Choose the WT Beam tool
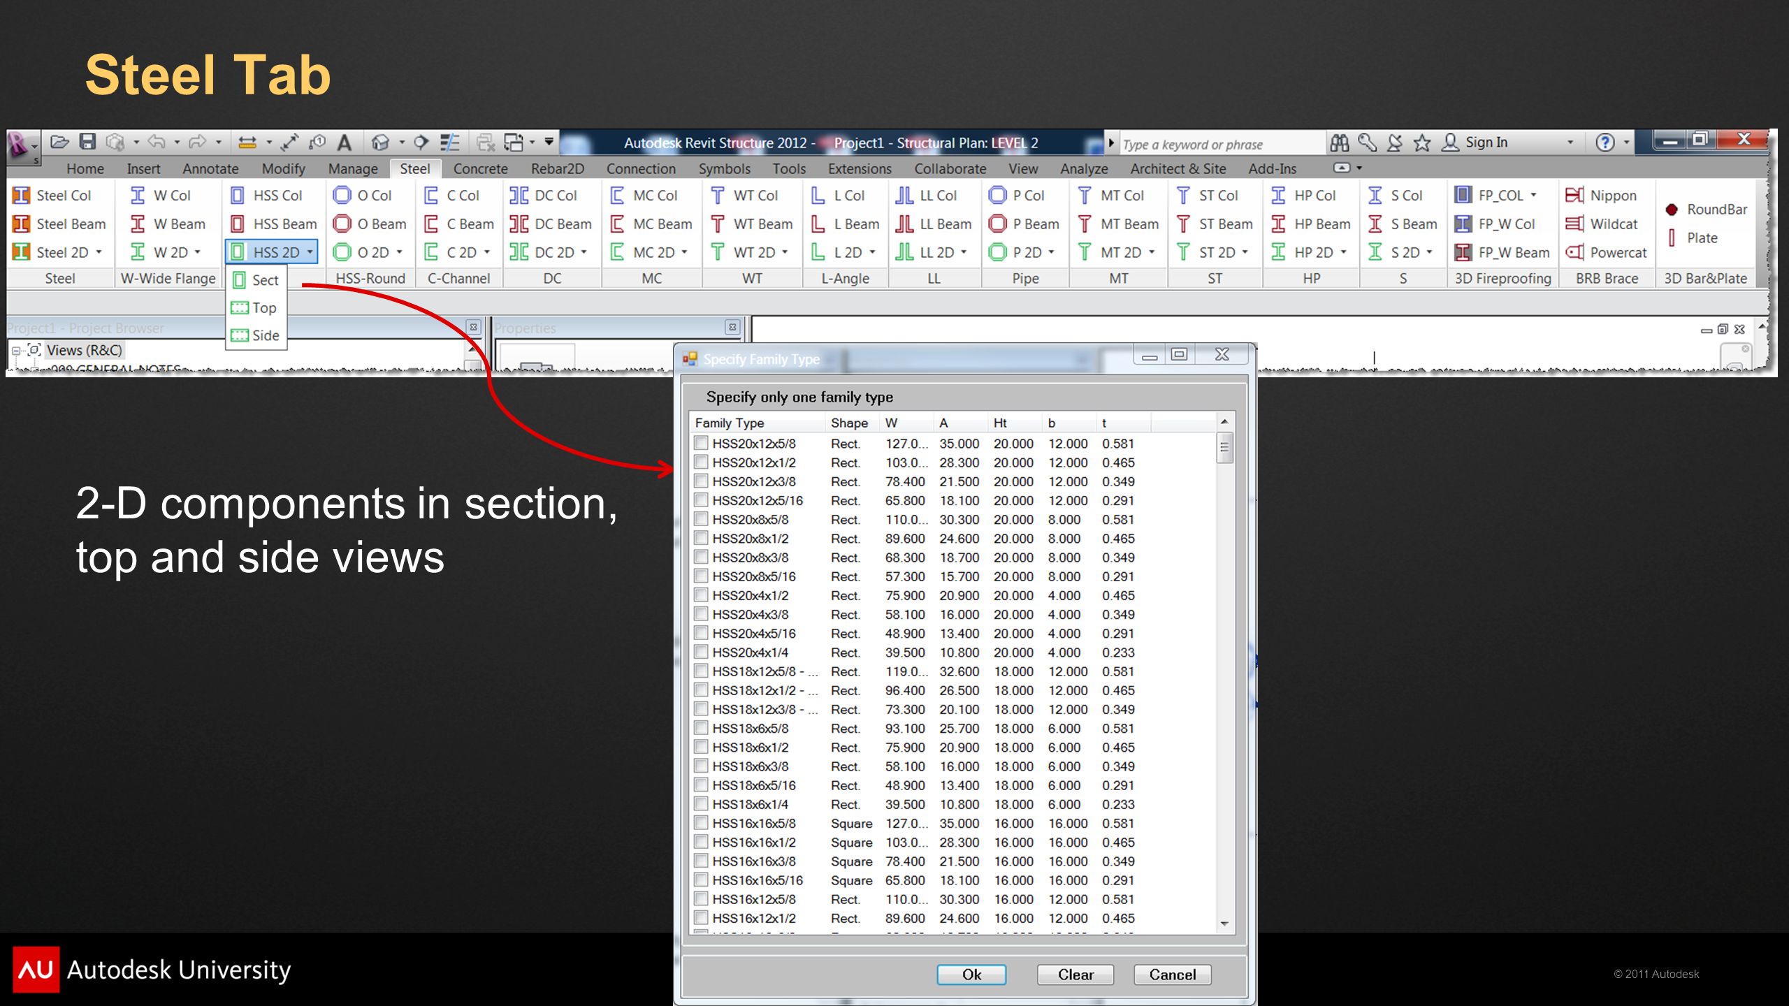 tap(752, 224)
